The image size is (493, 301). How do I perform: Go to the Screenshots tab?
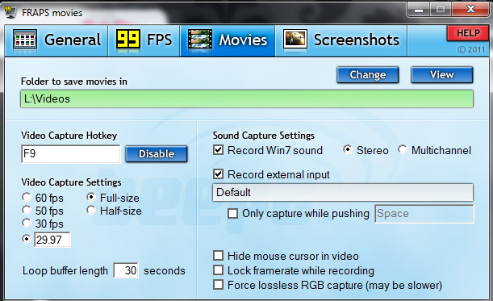pos(341,40)
